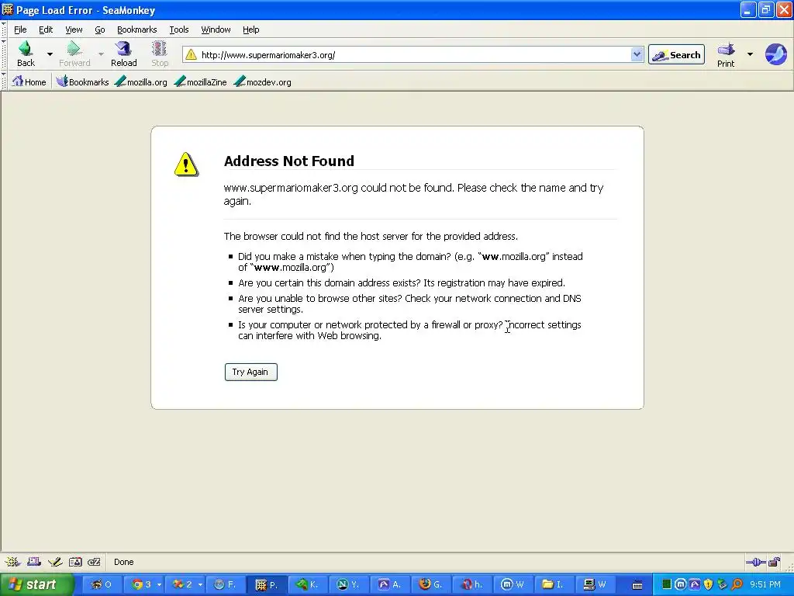Open the mozillaZine bookmark
Image resolution: width=794 pixels, height=596 pixels.
tap(200, 81)
